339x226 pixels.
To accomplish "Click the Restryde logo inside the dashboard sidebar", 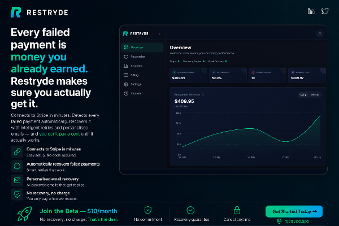I will [x=136, y=34].
